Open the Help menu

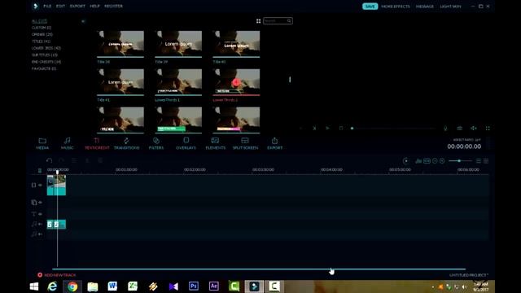tap(94, 6)
